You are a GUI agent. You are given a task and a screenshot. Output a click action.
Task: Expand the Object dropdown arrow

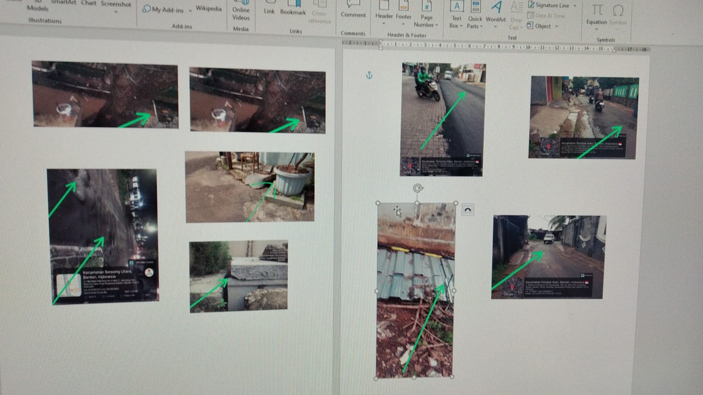point(557,27)
